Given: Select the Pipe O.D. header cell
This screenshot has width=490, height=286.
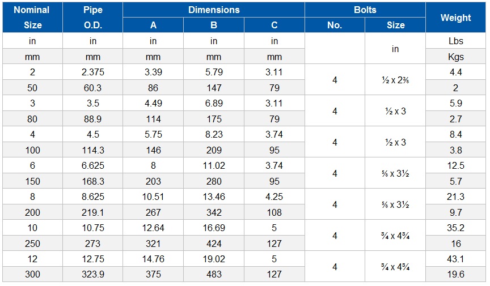Looking at the screenshot, I should click(93, 18).
